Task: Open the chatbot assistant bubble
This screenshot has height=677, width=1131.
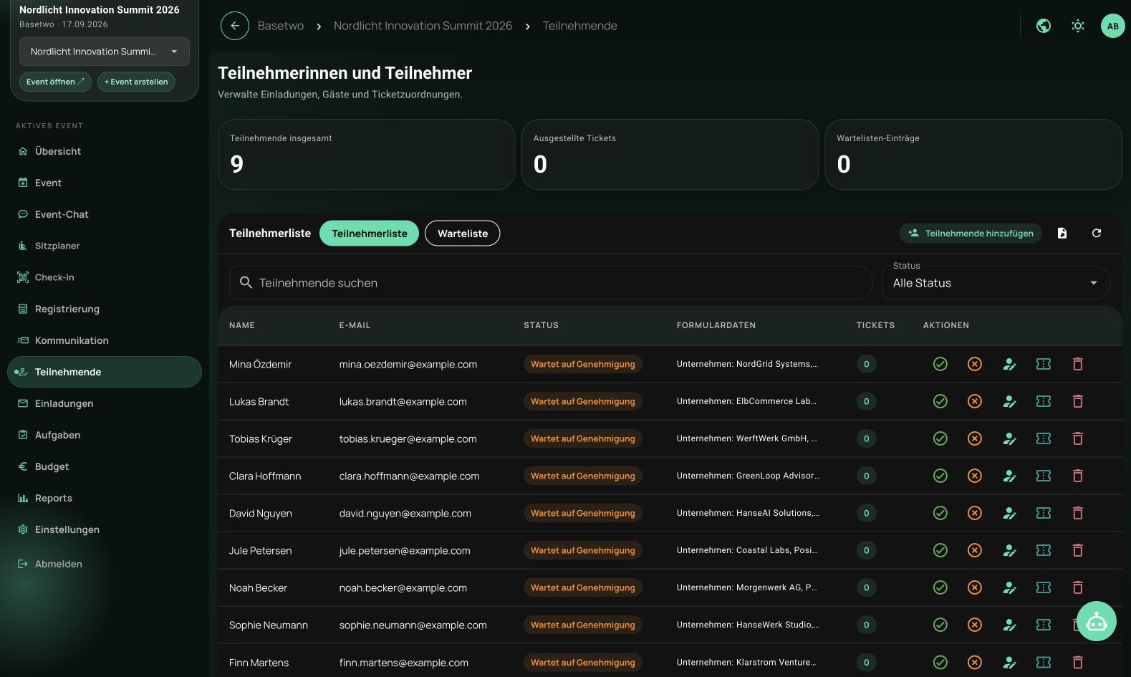Action: pos(1096,621)
